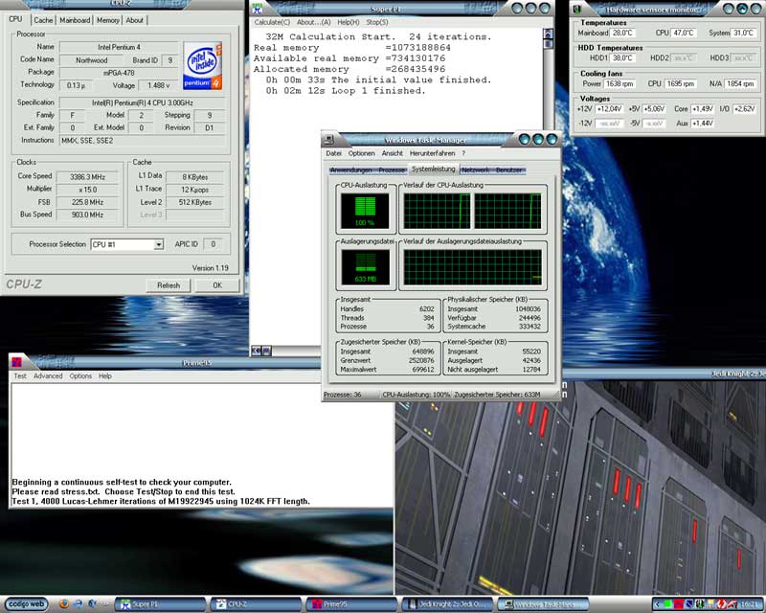Open the Calculate(C) menu in Super PI
766x613 pixels.
(272, 22)
